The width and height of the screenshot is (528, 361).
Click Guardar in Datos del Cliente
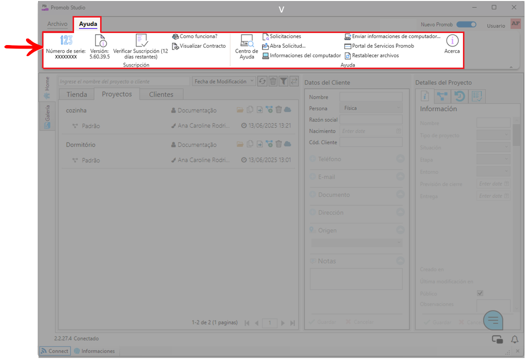323,322
